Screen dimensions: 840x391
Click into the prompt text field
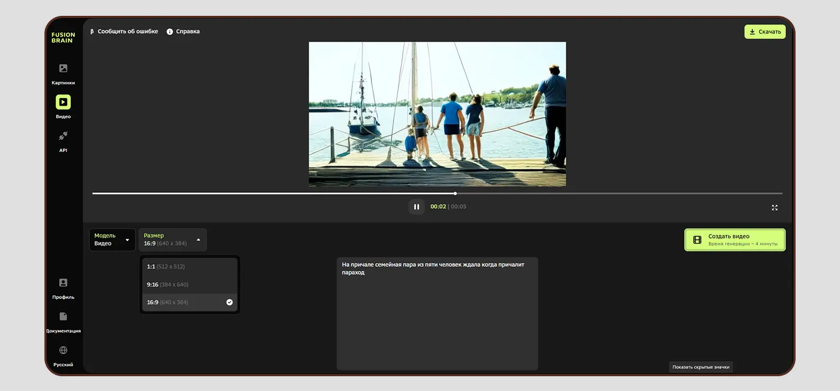tap(437, 313)
